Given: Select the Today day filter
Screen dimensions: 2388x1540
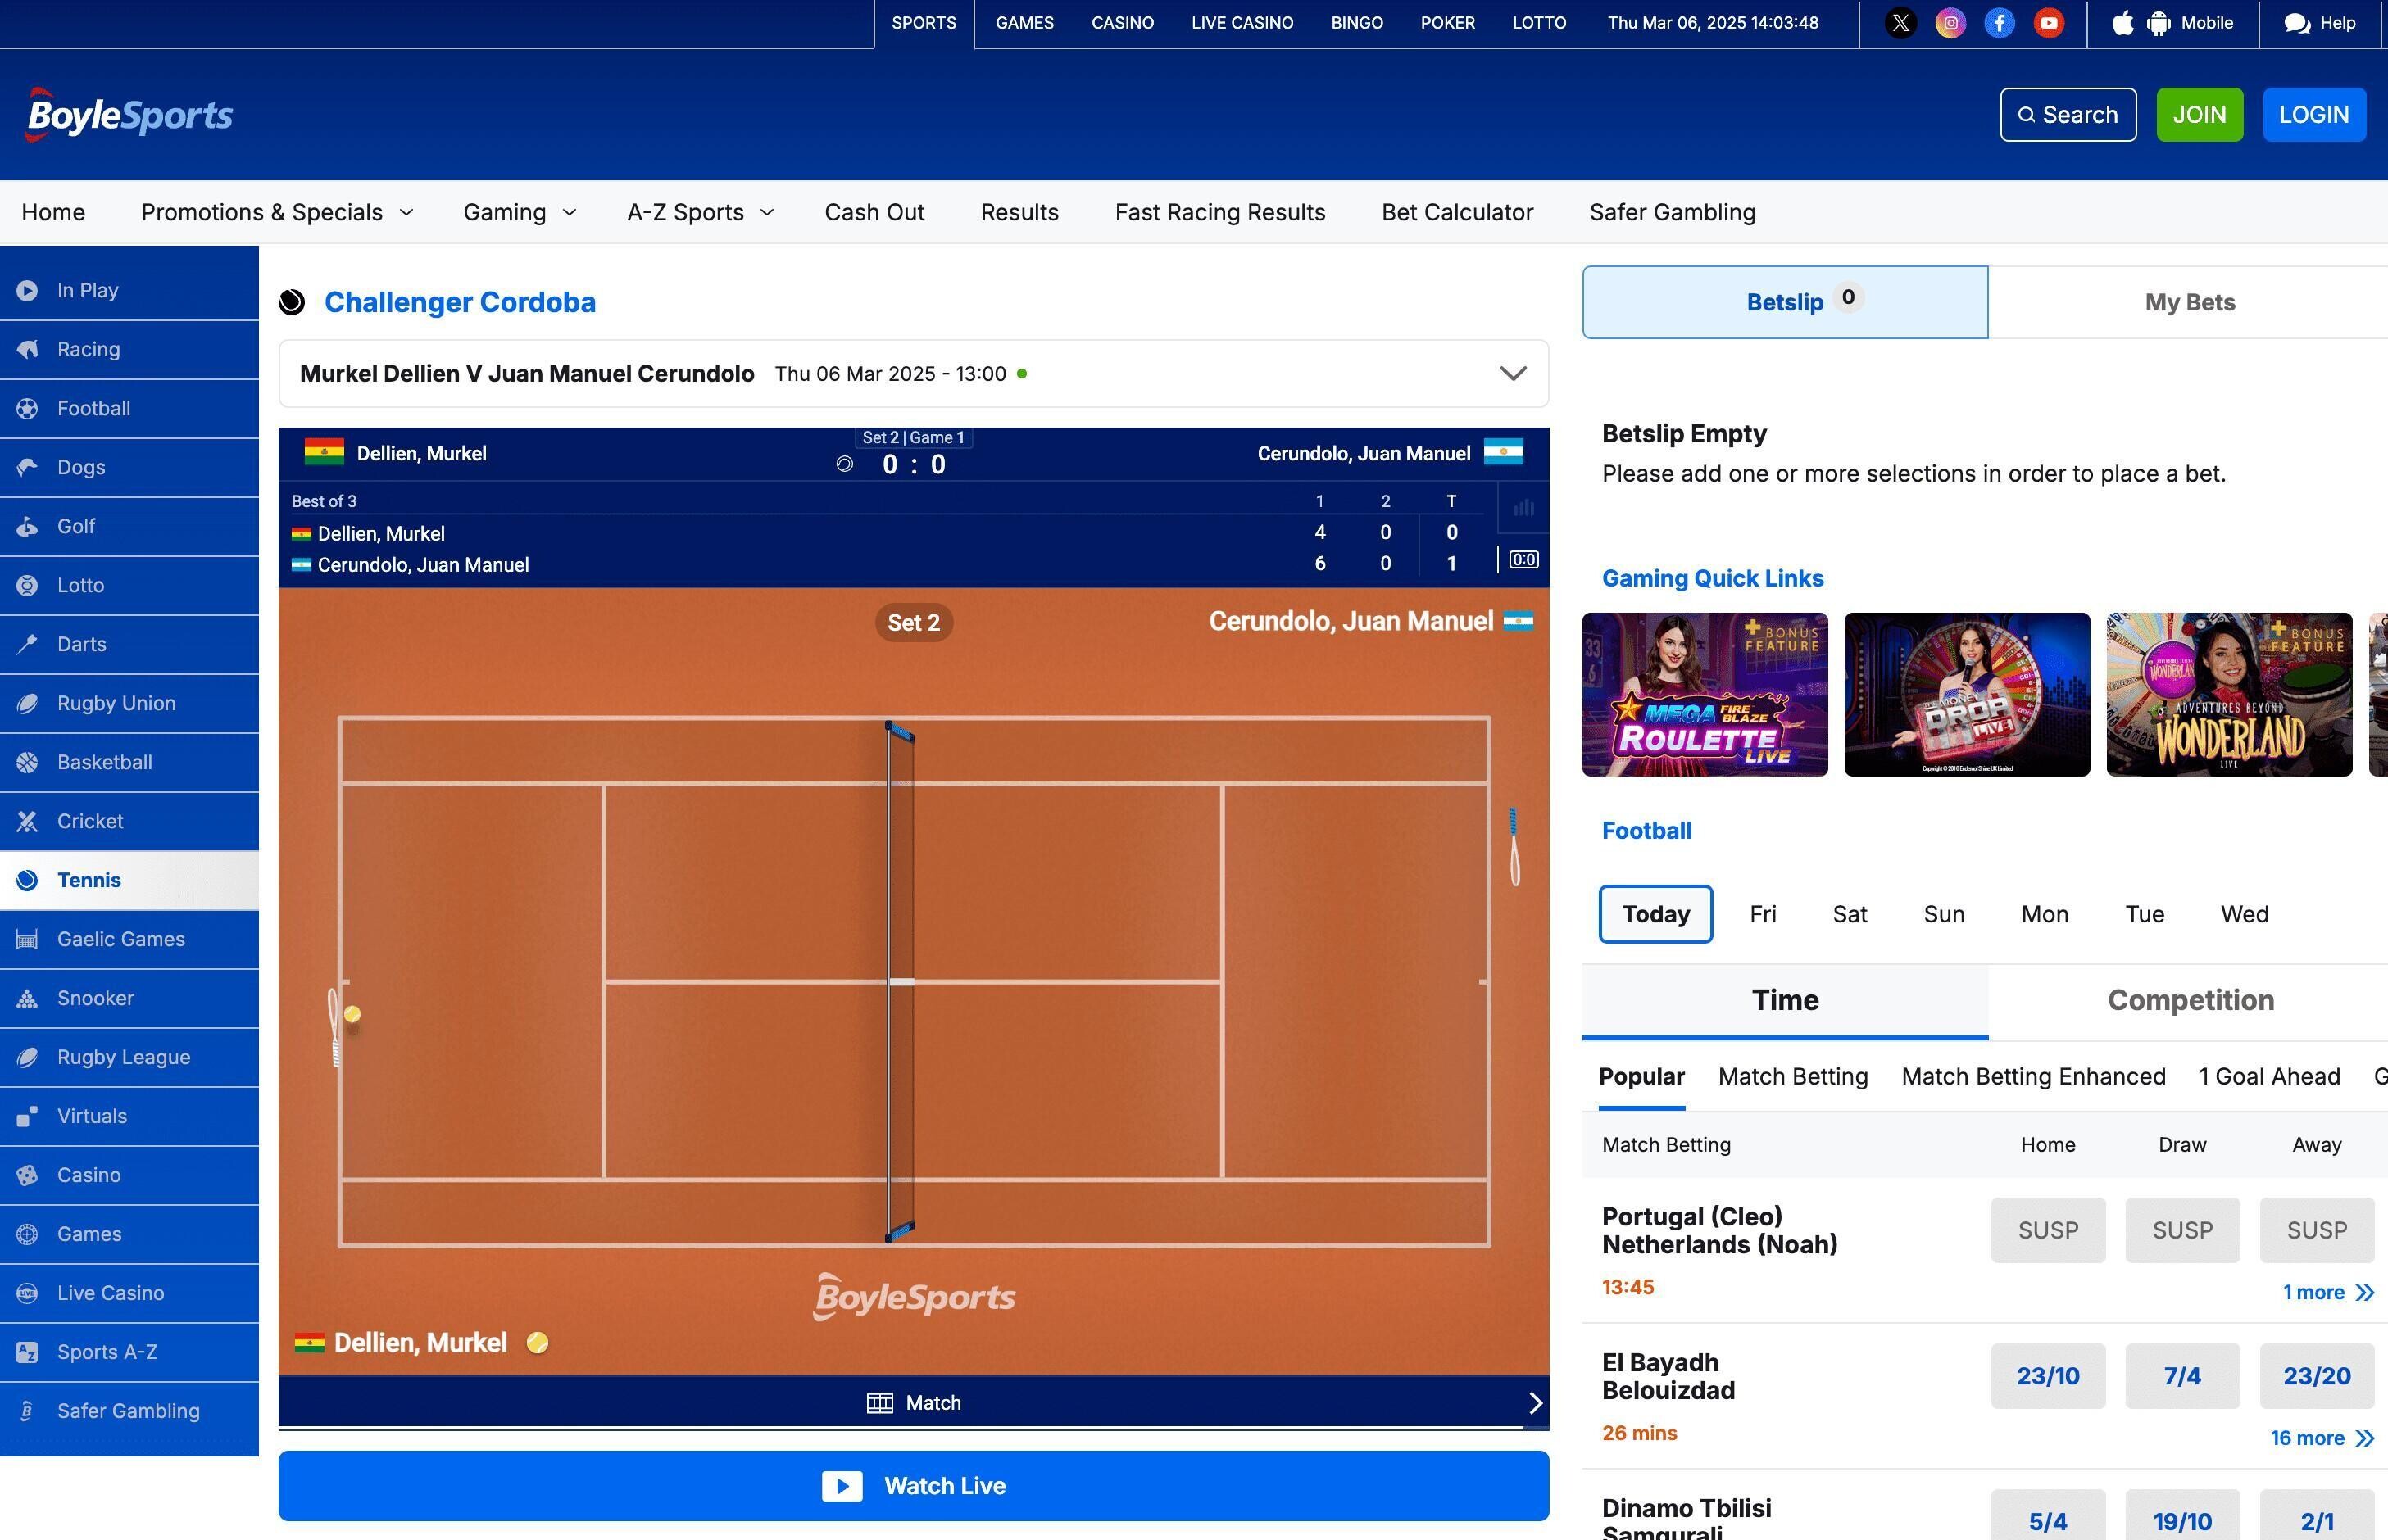Looking at the screenshot, I should tap(1655, 914).
